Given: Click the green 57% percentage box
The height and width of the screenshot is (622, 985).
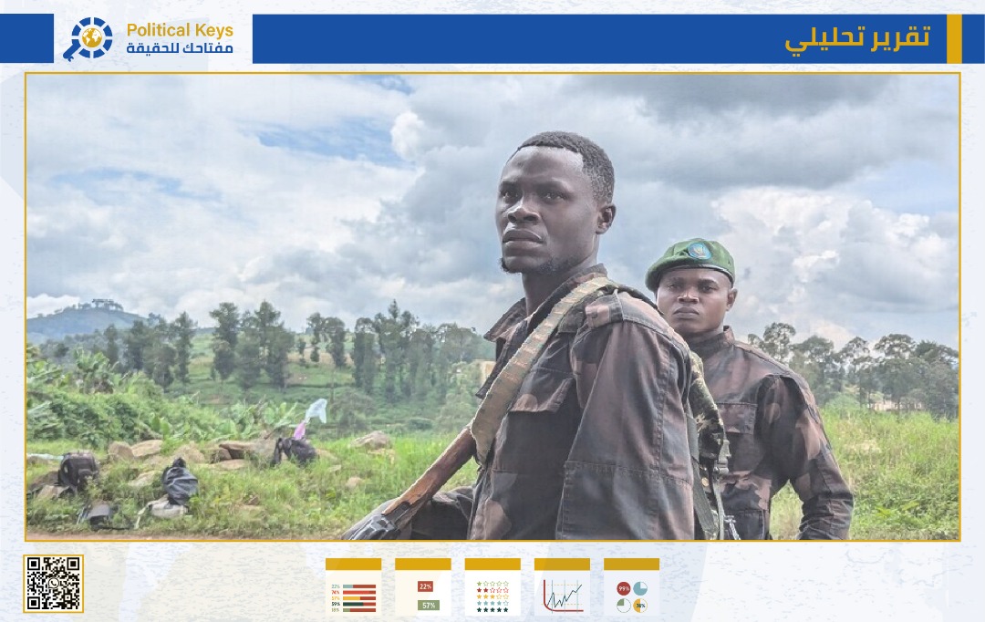Looking at the screenshot, I should coord(427,605).
